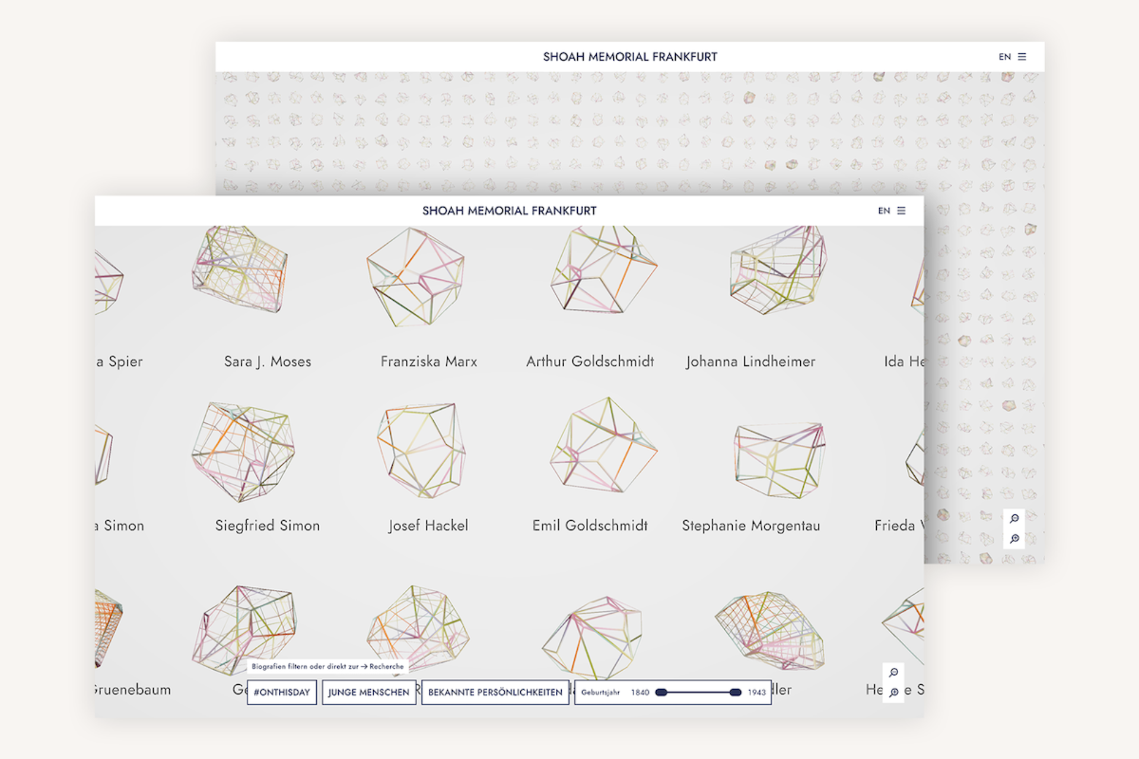Click the name Sara J. Moses

coord(268,362)
